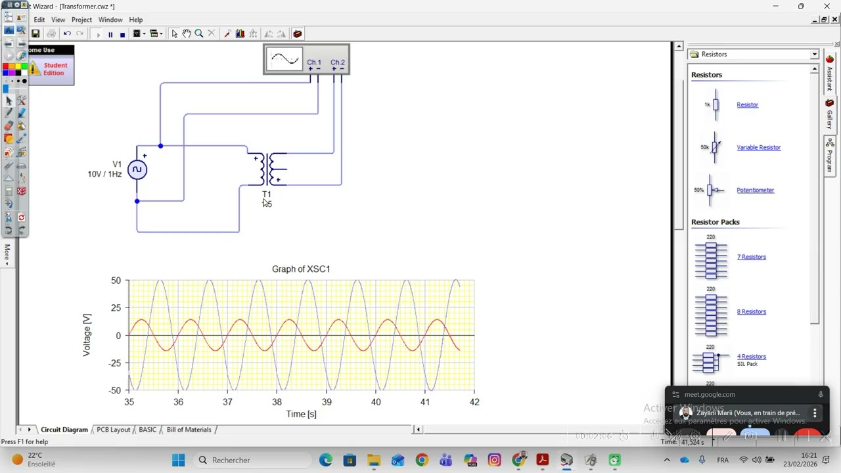Pick the green color swatch in floating palette
This screenshot has width=841, height=473.
(x=24, y=66)
